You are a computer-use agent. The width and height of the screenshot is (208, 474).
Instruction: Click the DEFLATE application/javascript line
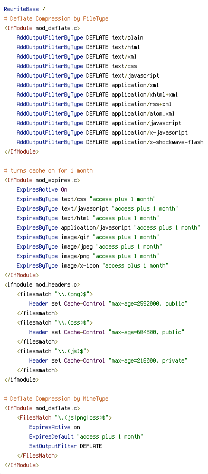pos(99,123)
